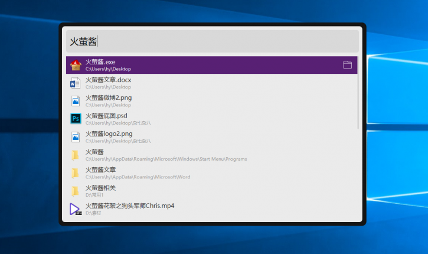Image resolution: width=428 pixels, height=254 pixels.
Task: Click folder icon of 火萤酱文章 Word folder
Action: coord(75,173)
